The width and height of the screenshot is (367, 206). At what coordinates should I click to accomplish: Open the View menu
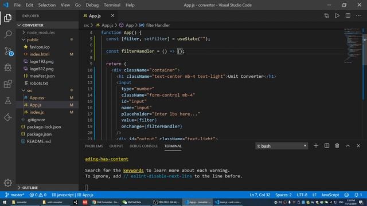tap(65, 5)
